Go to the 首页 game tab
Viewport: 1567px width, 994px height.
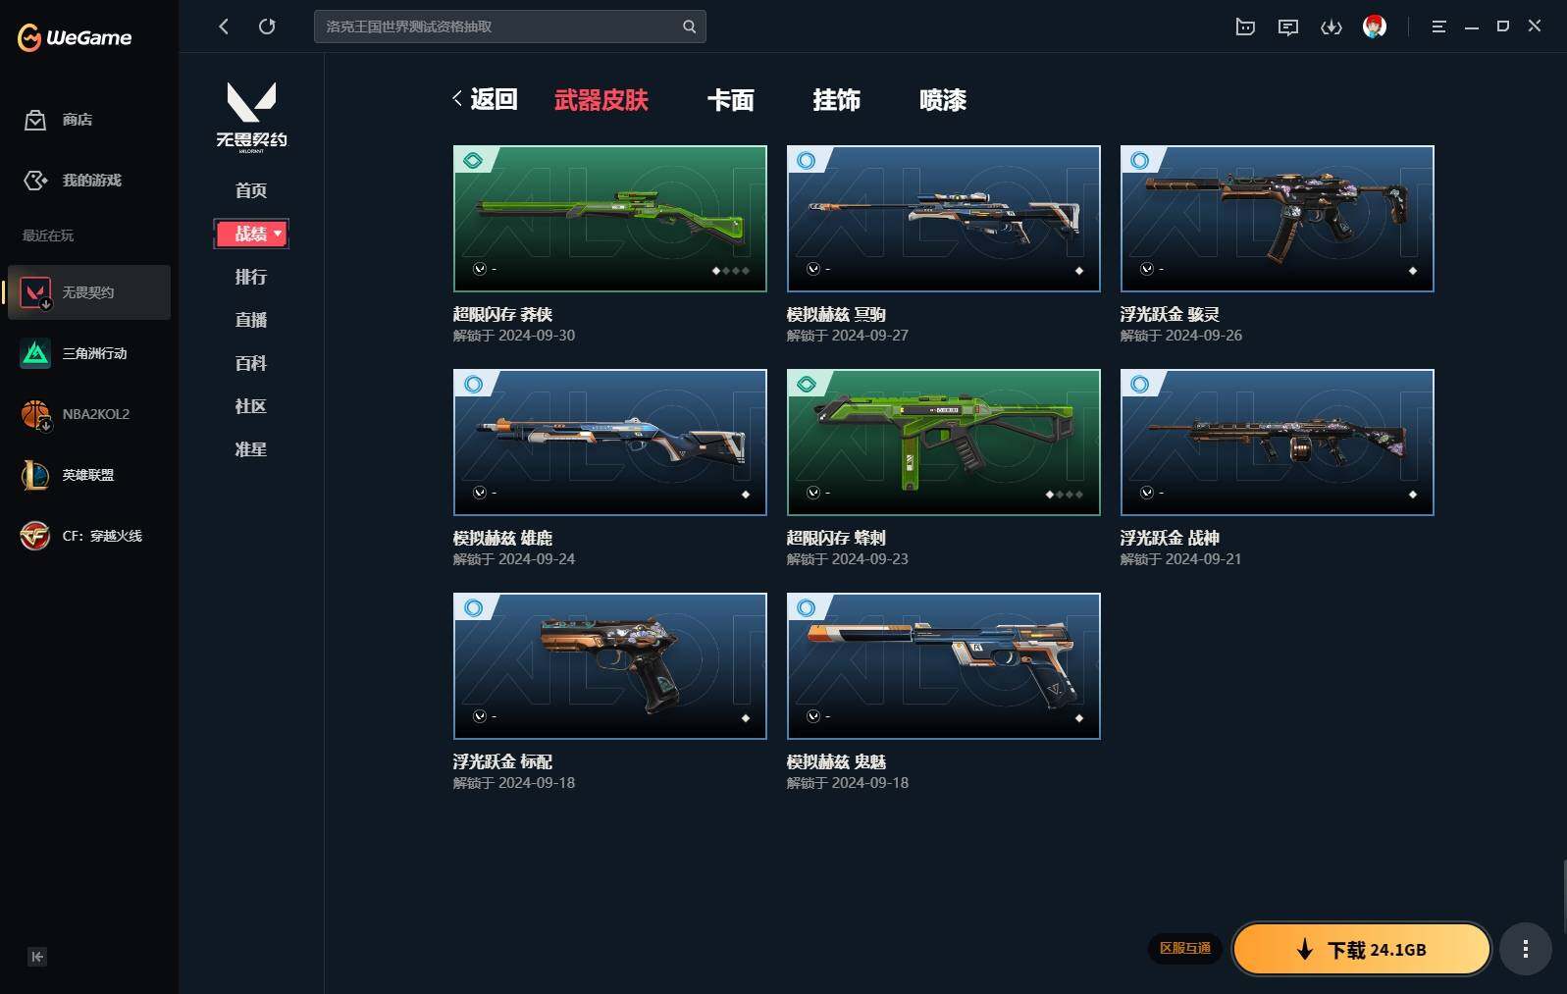coord(251,190)
